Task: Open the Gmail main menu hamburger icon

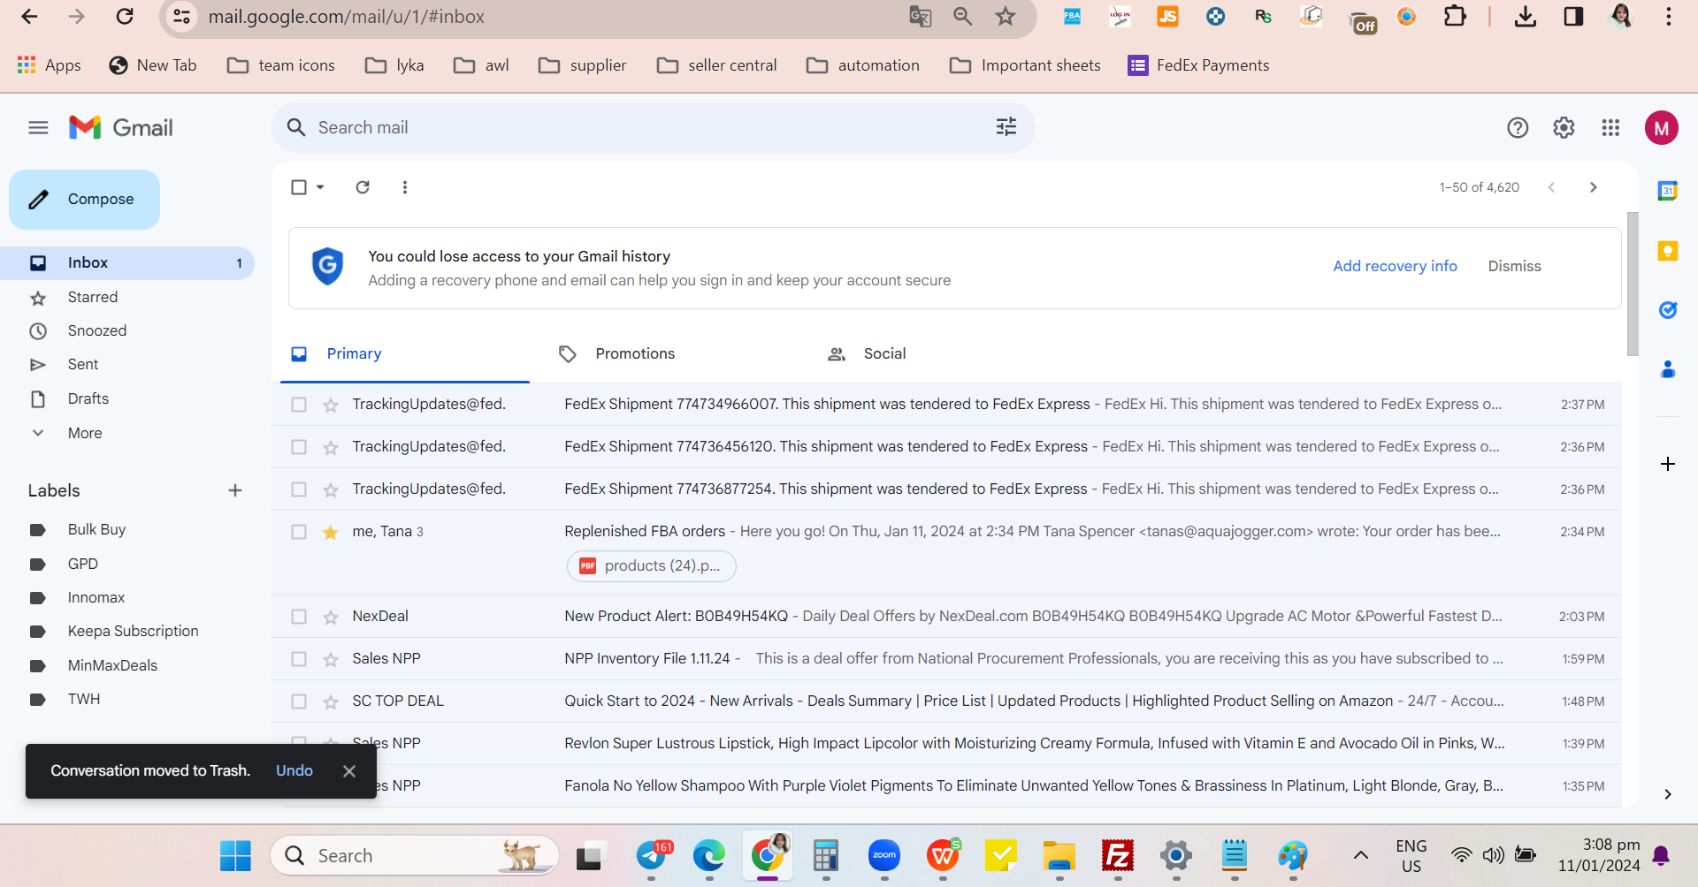Action: point(38,128)
